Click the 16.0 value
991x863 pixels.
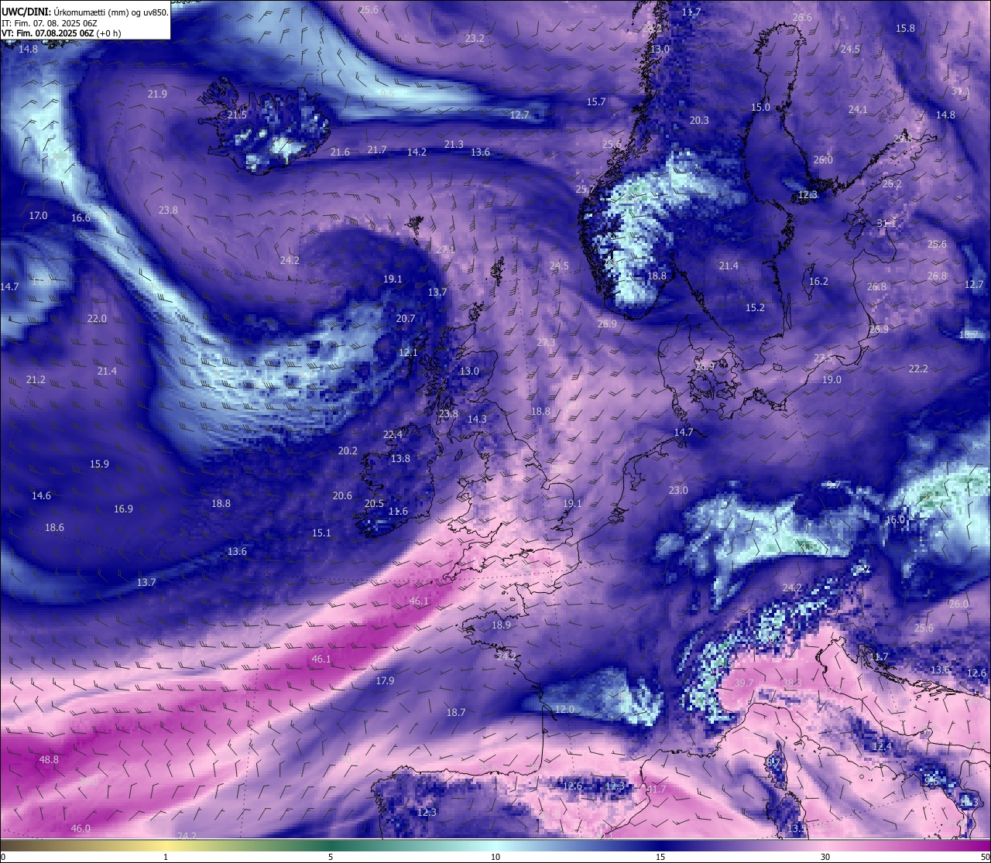point(895,520)
